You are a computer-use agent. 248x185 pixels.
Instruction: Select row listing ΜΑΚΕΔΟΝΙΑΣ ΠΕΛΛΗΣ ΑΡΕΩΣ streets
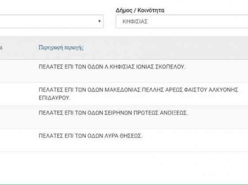pos(124,94)
